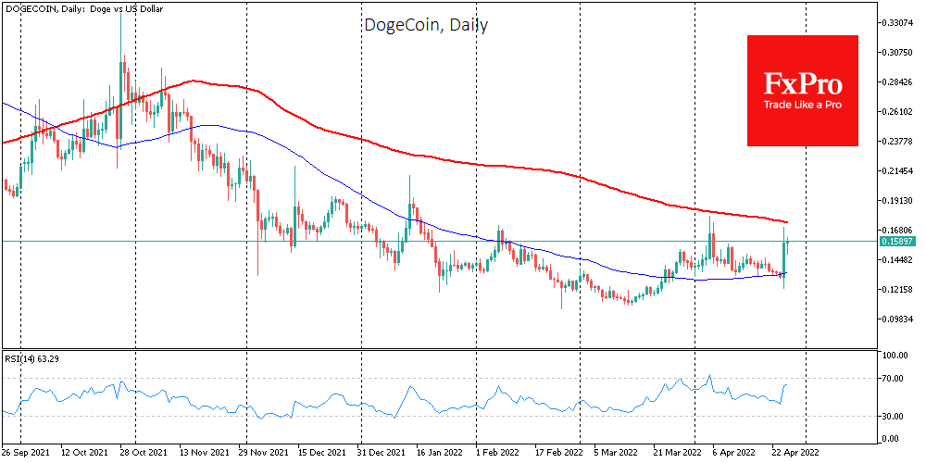Click the 0.09834 price axis label
The image size is (926, 463).
895,319
